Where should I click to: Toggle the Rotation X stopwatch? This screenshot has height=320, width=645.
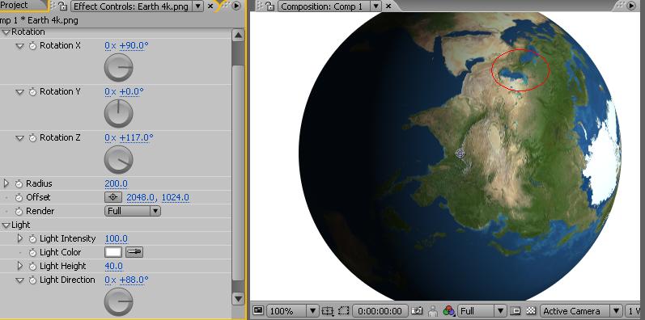coord(32,46)
